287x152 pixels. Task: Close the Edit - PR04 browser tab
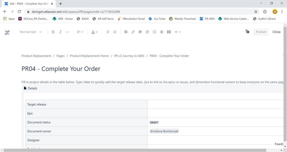coord(52,4)
